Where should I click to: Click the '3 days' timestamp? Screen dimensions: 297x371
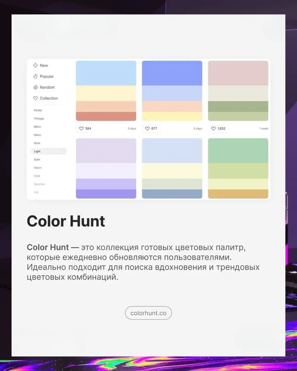coord(132,128)
